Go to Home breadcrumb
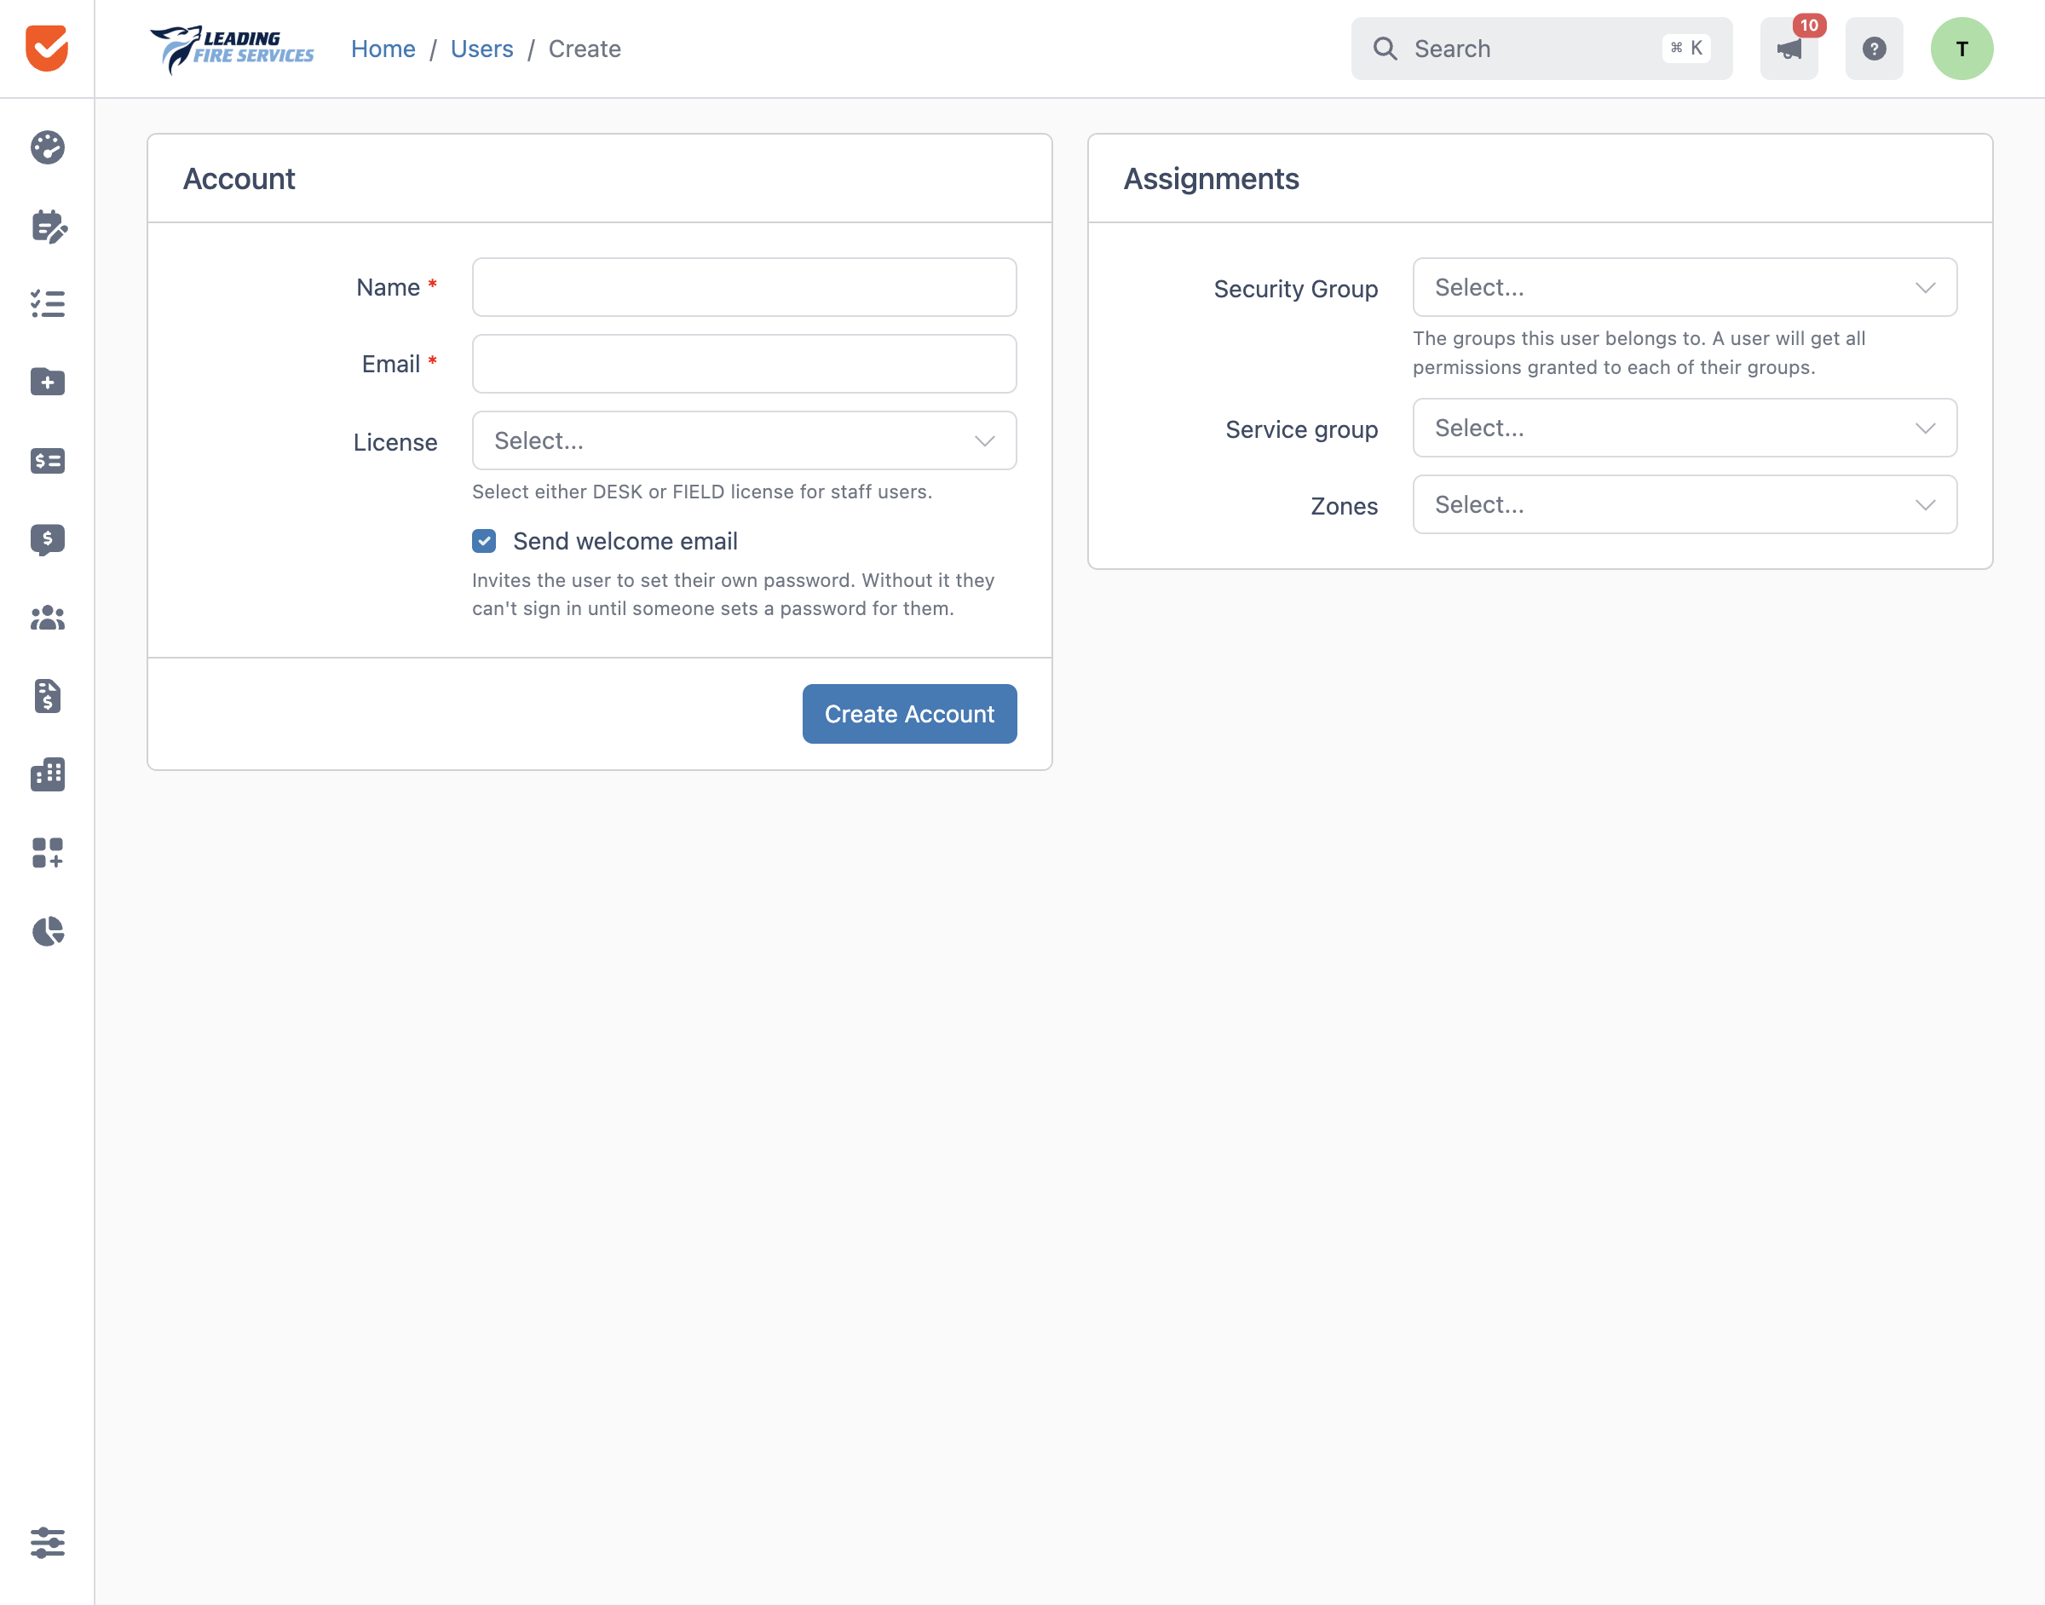The width and height of the screenshot is (2045, 1605). (x=383, y=49)
